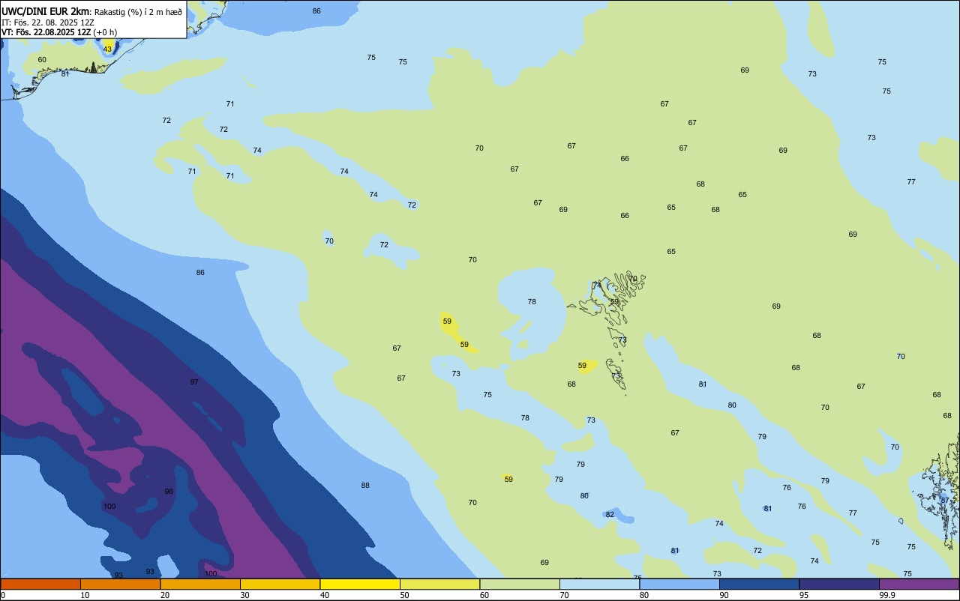
Task: Select the legend tick label 30
Action: pos(244,595)
